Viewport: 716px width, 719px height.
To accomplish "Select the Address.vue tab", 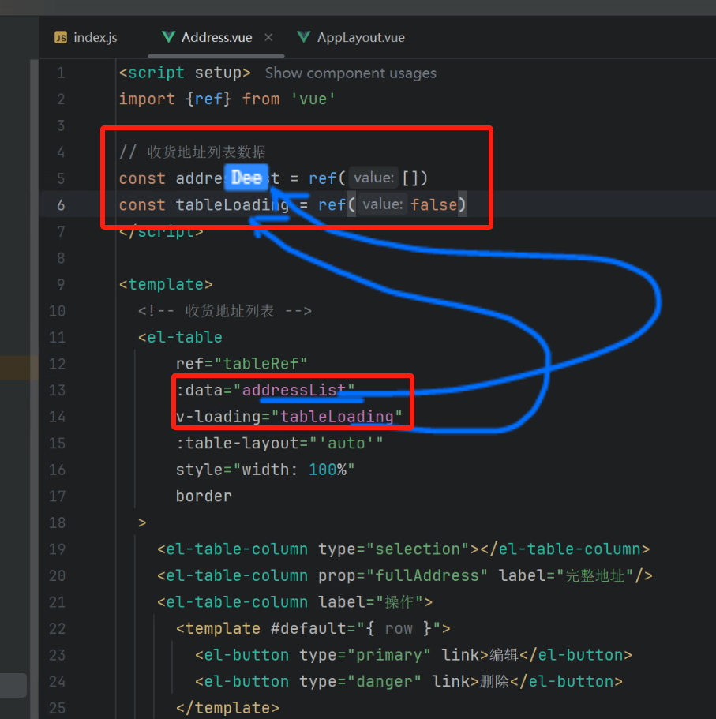I will pos(216,37).
